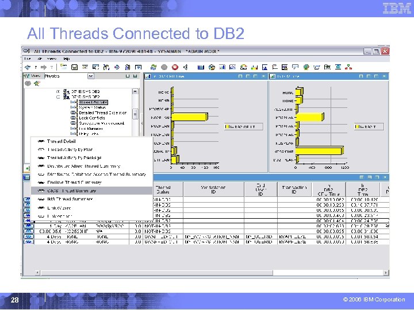Click the Back navigation arrow in toolbar
Screen dimensions: 414x310
coord(27,67)
